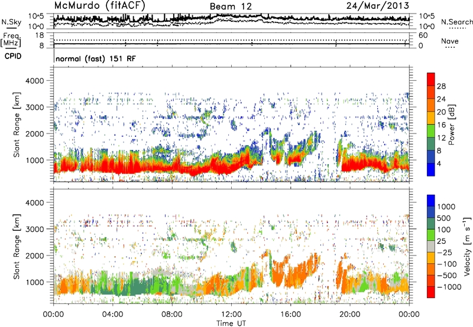473x327 pixels.
Task: Click the Time UT axis title
Action: (231, 323)
